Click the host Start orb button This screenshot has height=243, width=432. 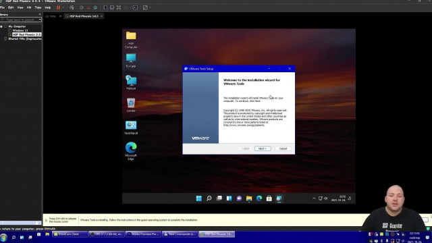point(3,238)
